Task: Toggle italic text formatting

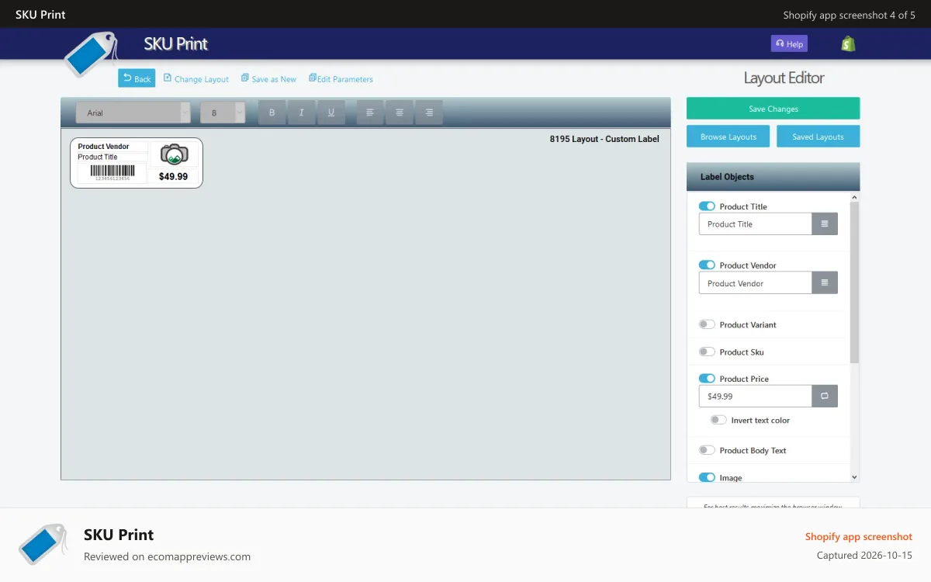Action: [301, 113]
